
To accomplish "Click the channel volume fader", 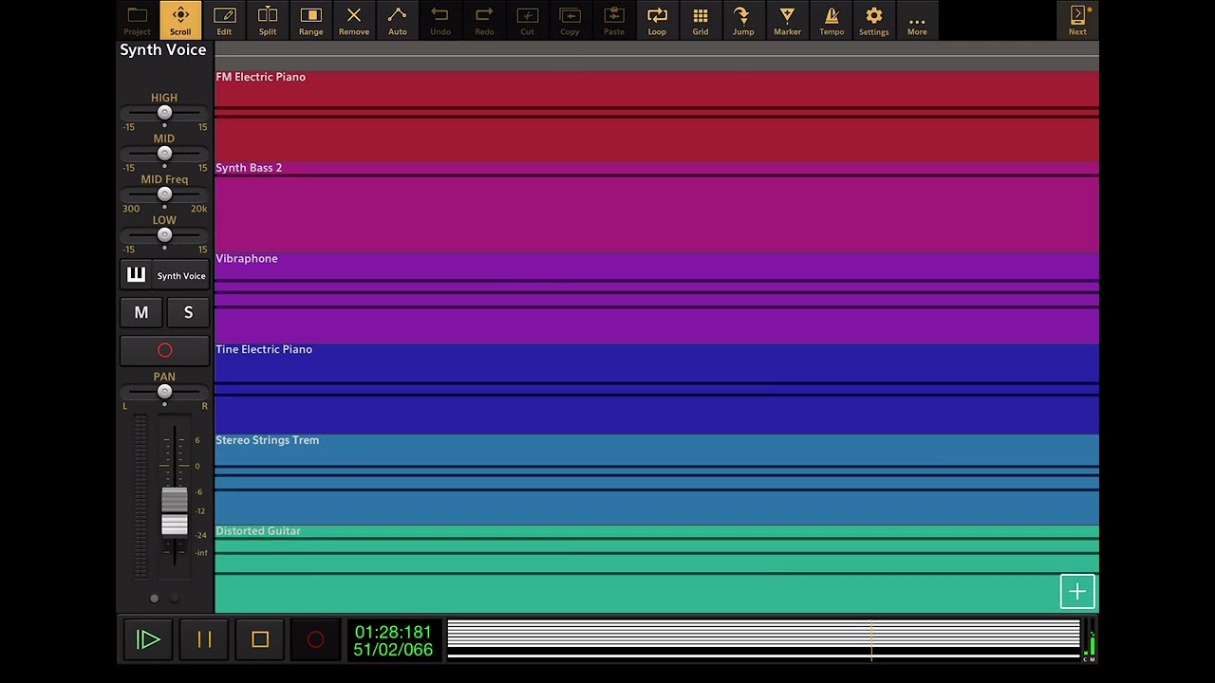I will (175, 513).
